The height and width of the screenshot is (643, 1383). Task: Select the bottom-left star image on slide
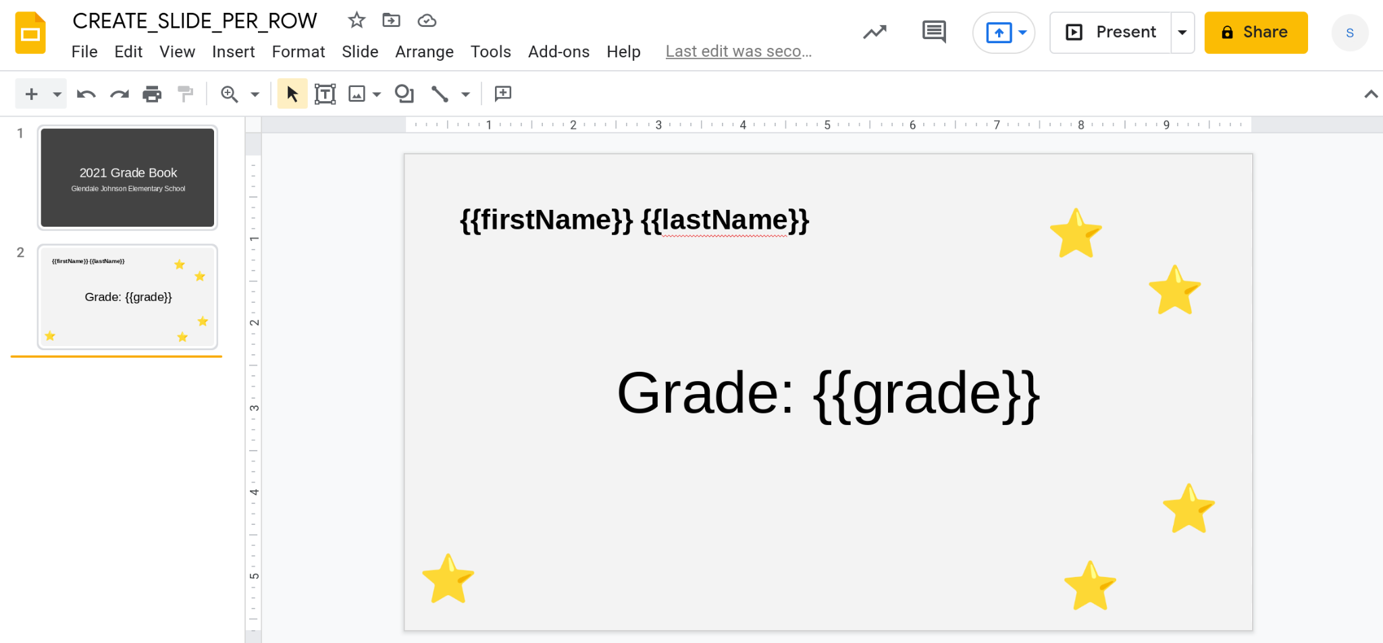tap(448, 579)
